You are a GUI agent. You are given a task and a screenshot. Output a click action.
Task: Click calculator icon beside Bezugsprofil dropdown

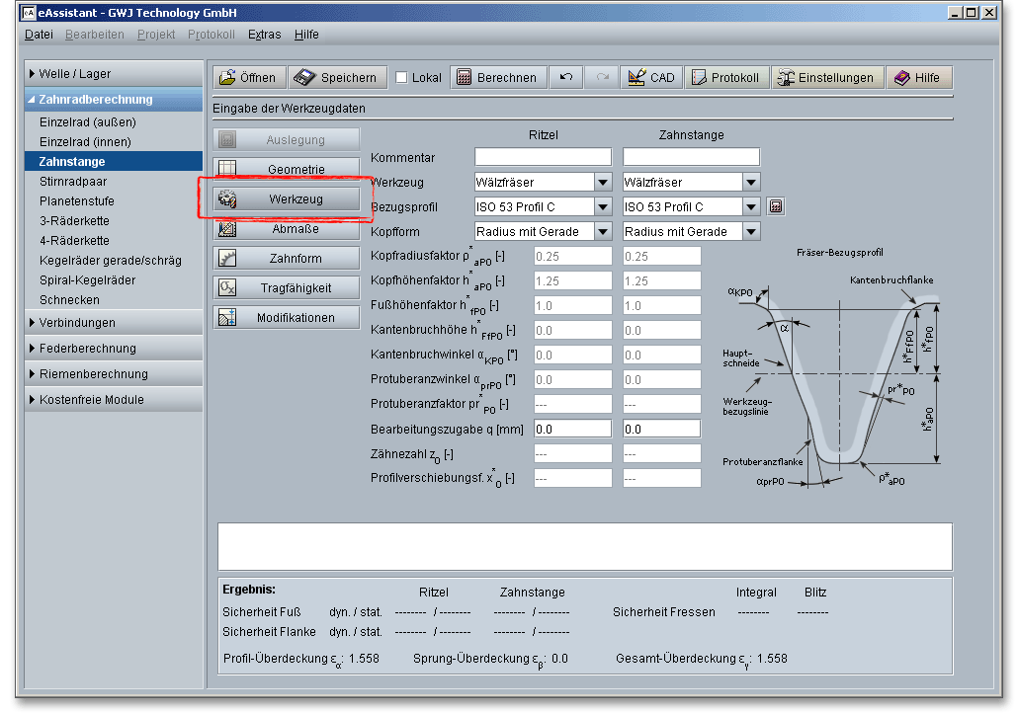point(776,206)
